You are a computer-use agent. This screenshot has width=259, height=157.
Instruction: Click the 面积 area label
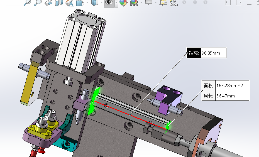point(209,85)
